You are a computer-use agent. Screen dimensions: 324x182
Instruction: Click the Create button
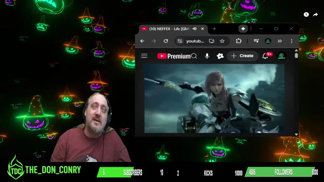242,56
